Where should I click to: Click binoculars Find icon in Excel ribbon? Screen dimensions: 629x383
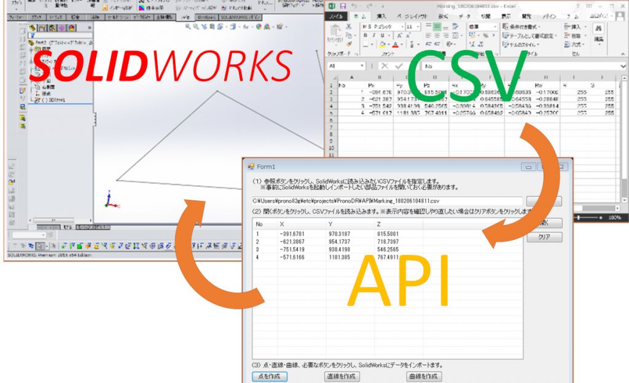(x=598, y=28)
